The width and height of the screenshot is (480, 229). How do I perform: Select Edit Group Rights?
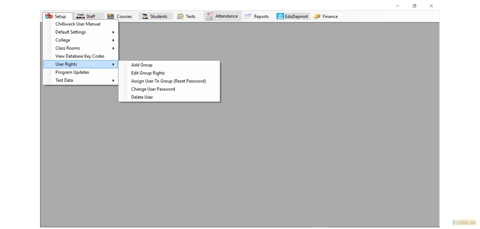pyautogui.click(x=148, y=73)
